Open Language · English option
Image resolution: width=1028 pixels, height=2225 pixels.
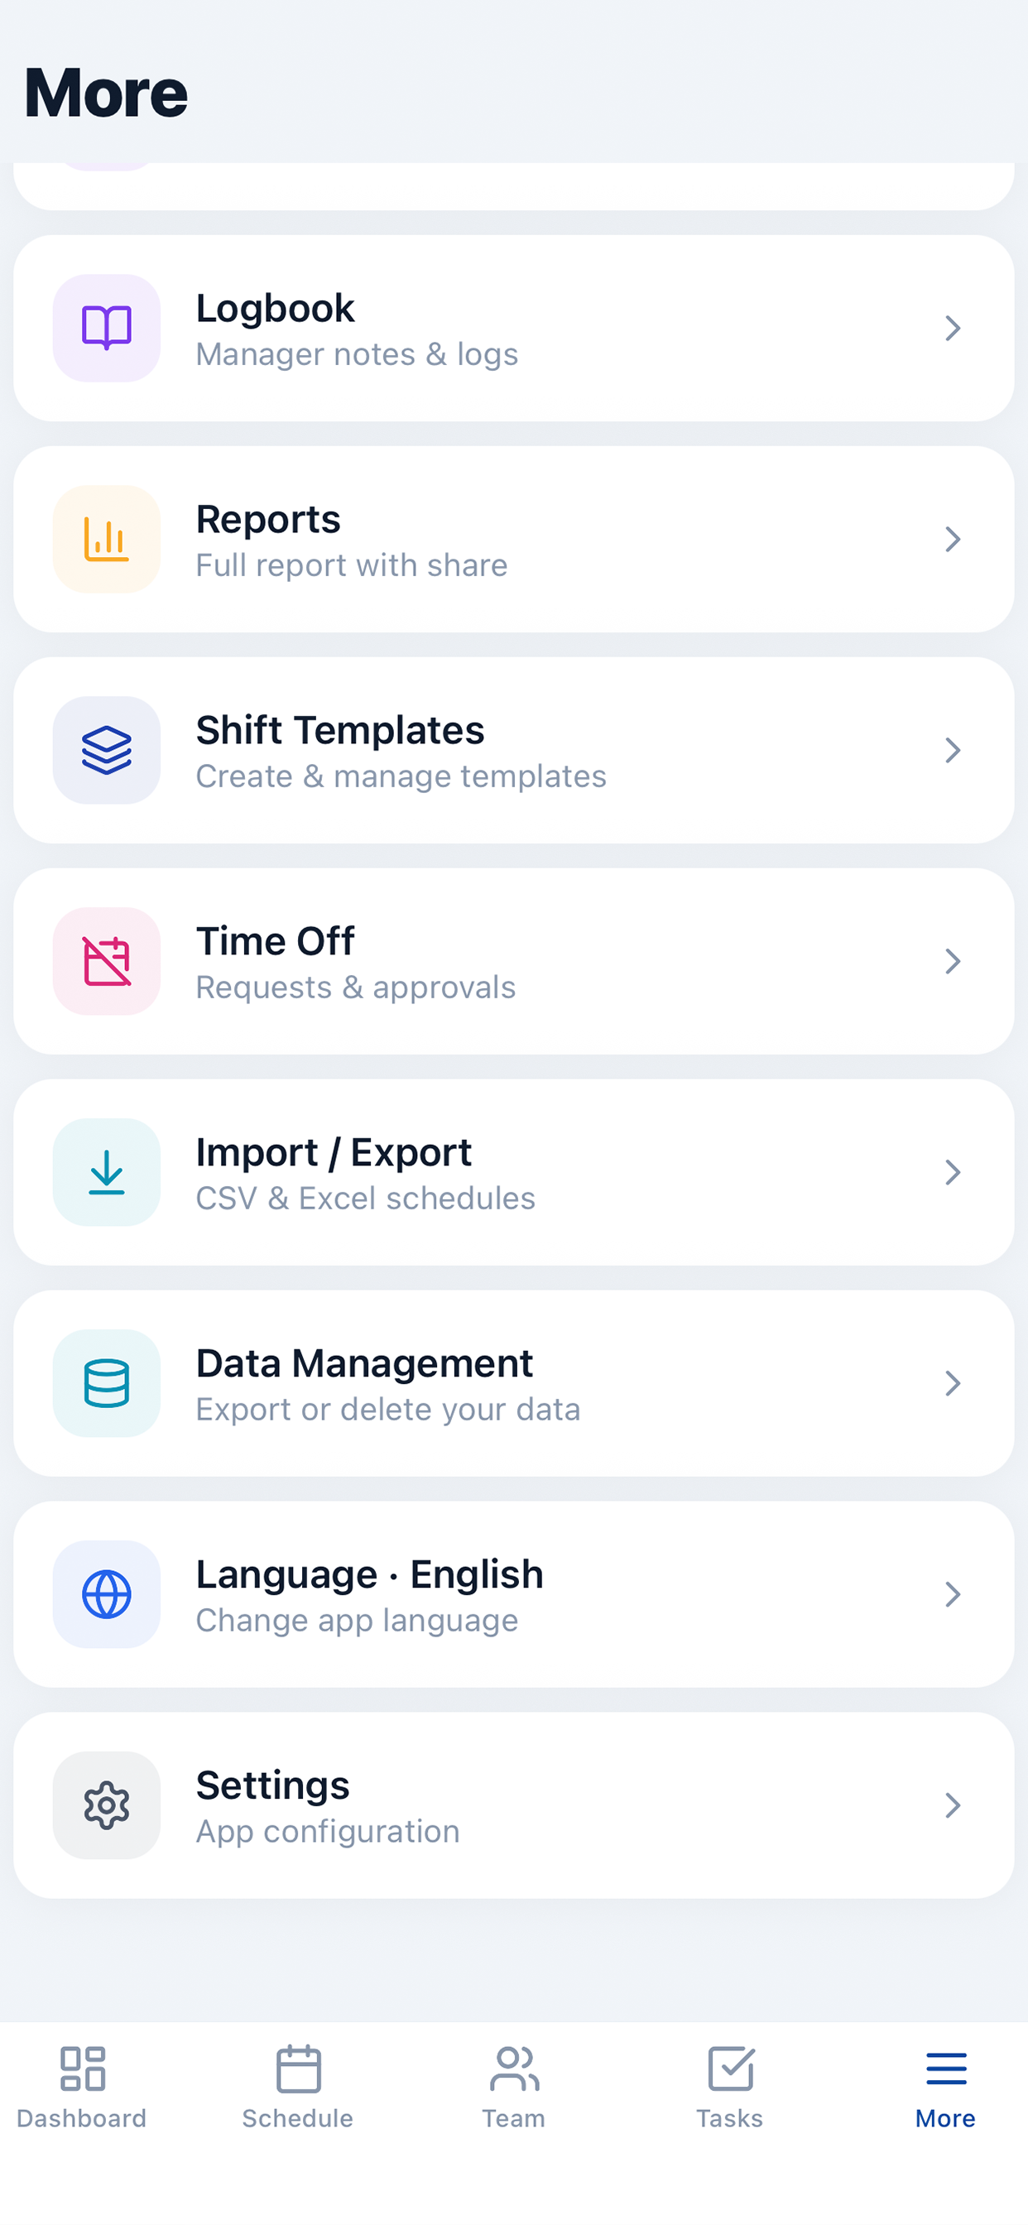click(x=370, y=1574)
